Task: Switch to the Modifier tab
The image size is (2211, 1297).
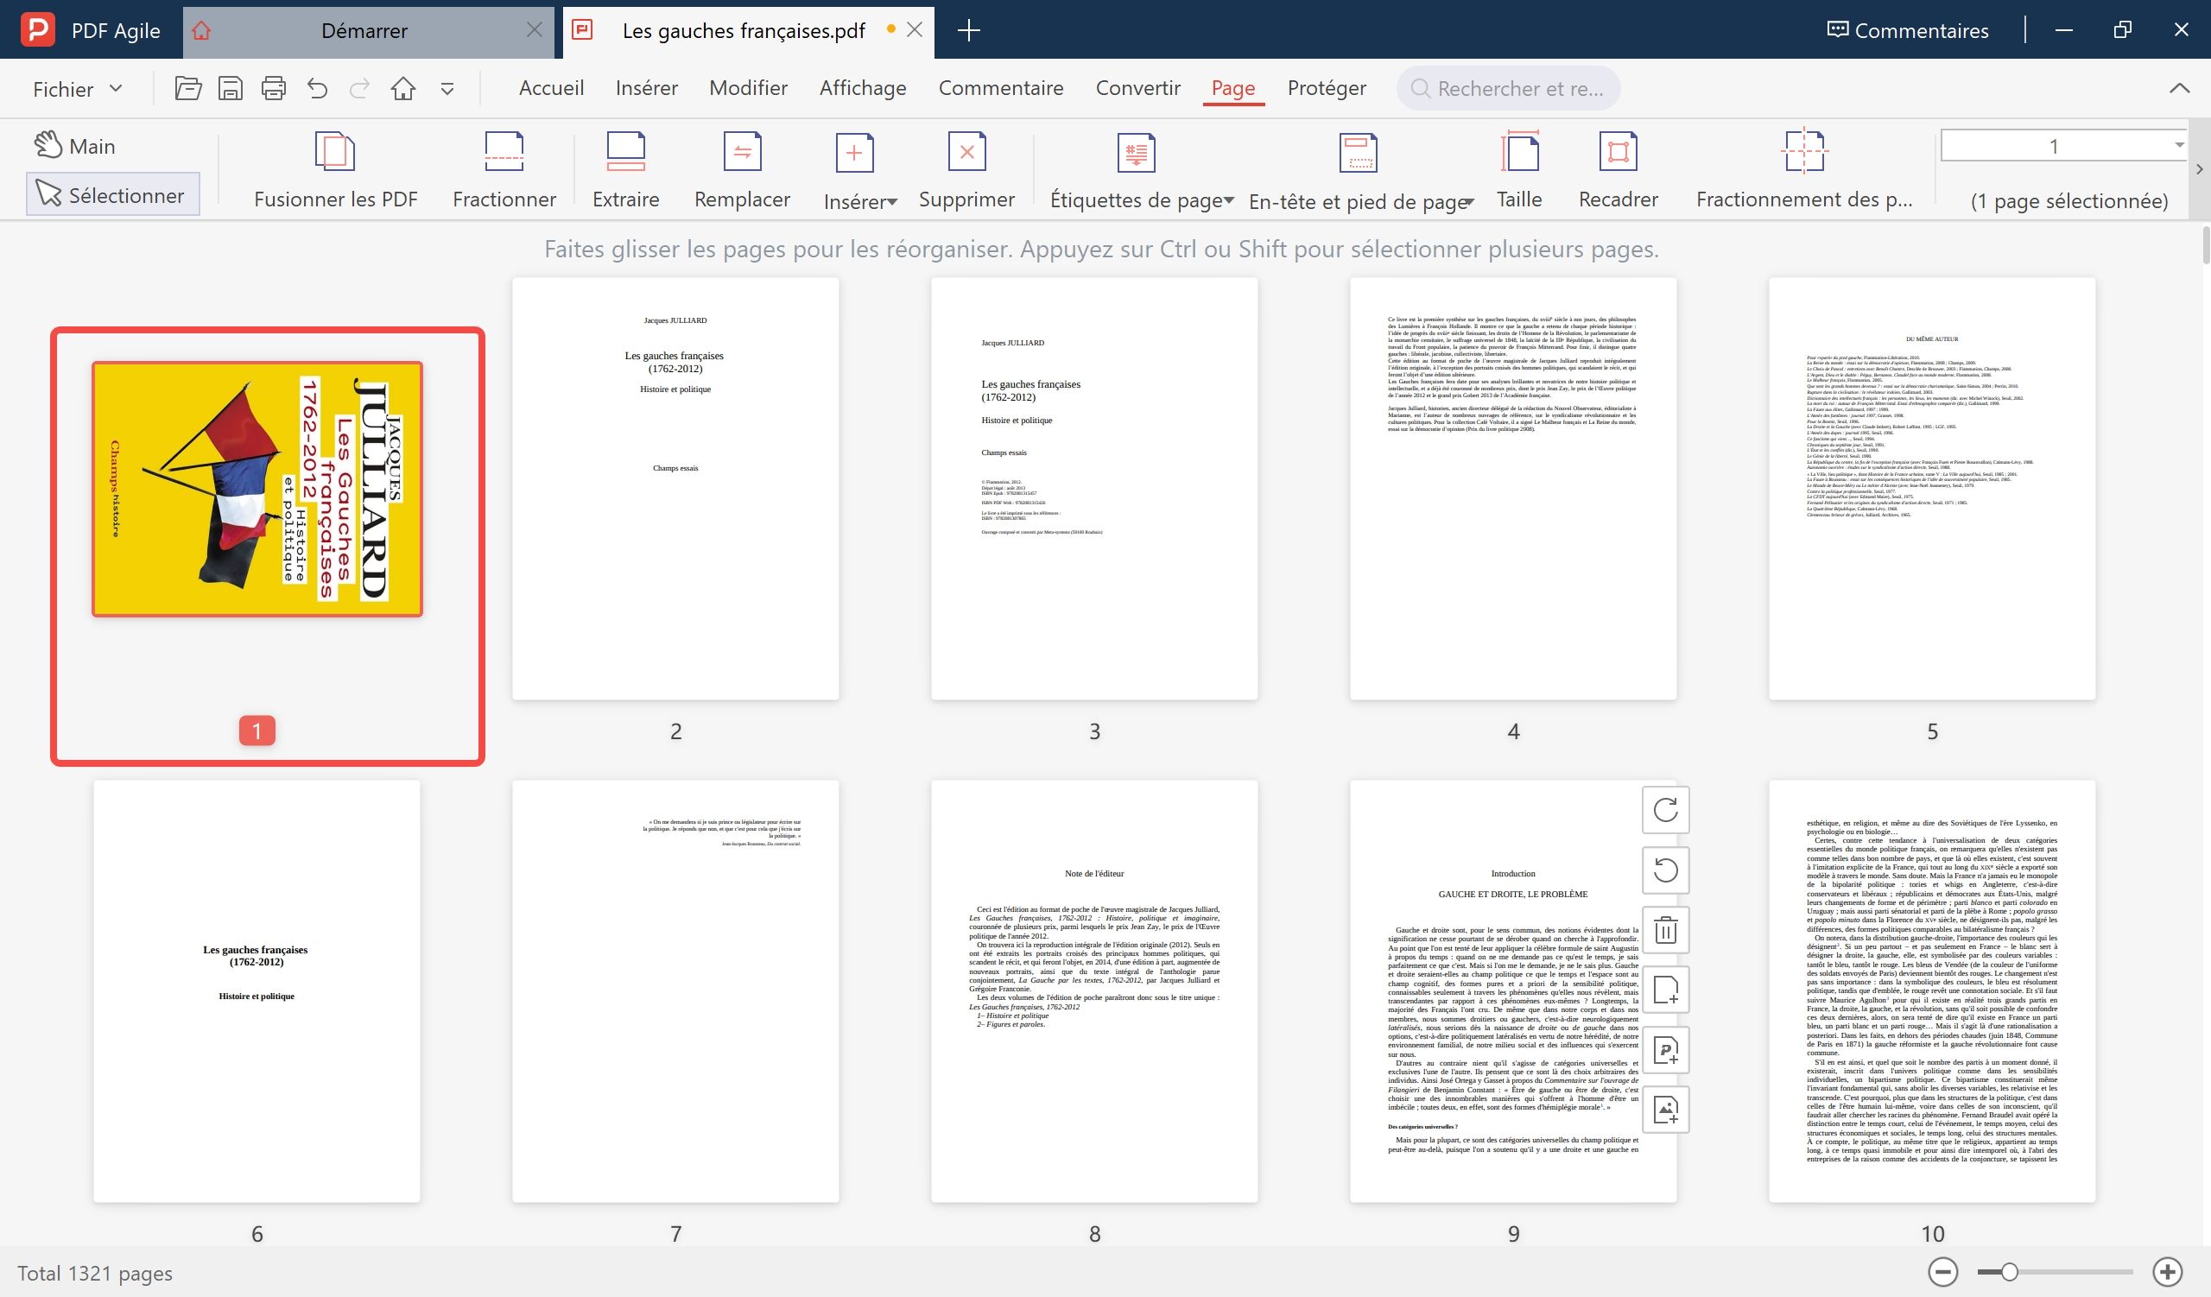Action: point(749,88)
